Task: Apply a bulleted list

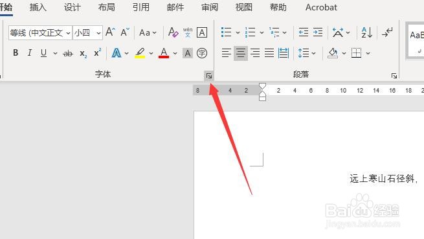Action: pyautogui.click(x=227, y=32)
